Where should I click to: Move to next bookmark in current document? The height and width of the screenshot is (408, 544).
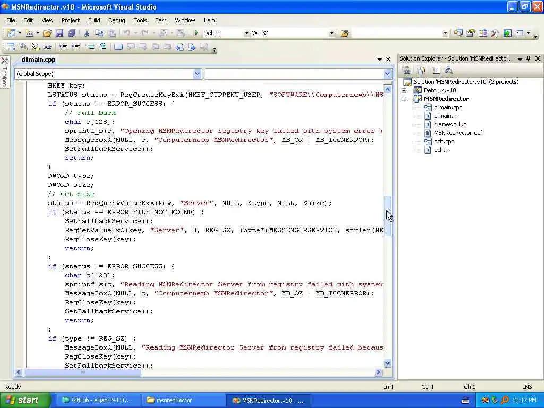[191, 47]
